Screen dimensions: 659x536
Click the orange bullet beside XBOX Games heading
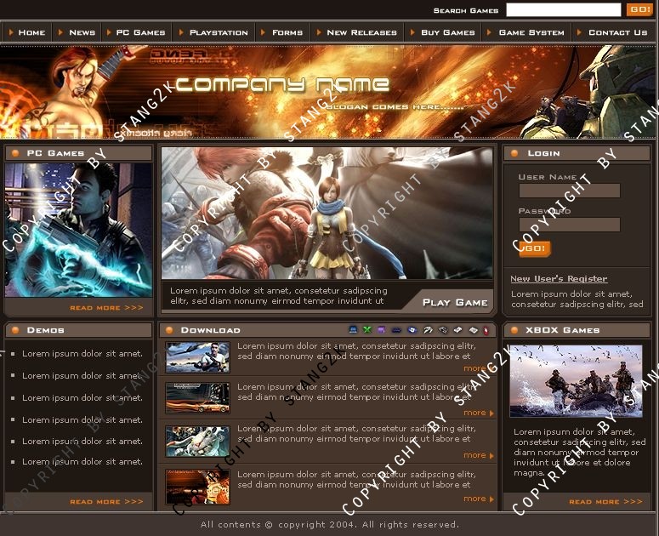click(x=514, y=330)
